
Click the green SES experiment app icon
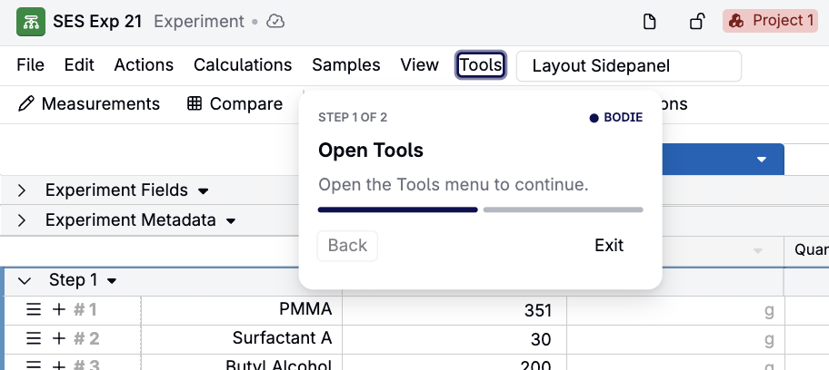31,22
